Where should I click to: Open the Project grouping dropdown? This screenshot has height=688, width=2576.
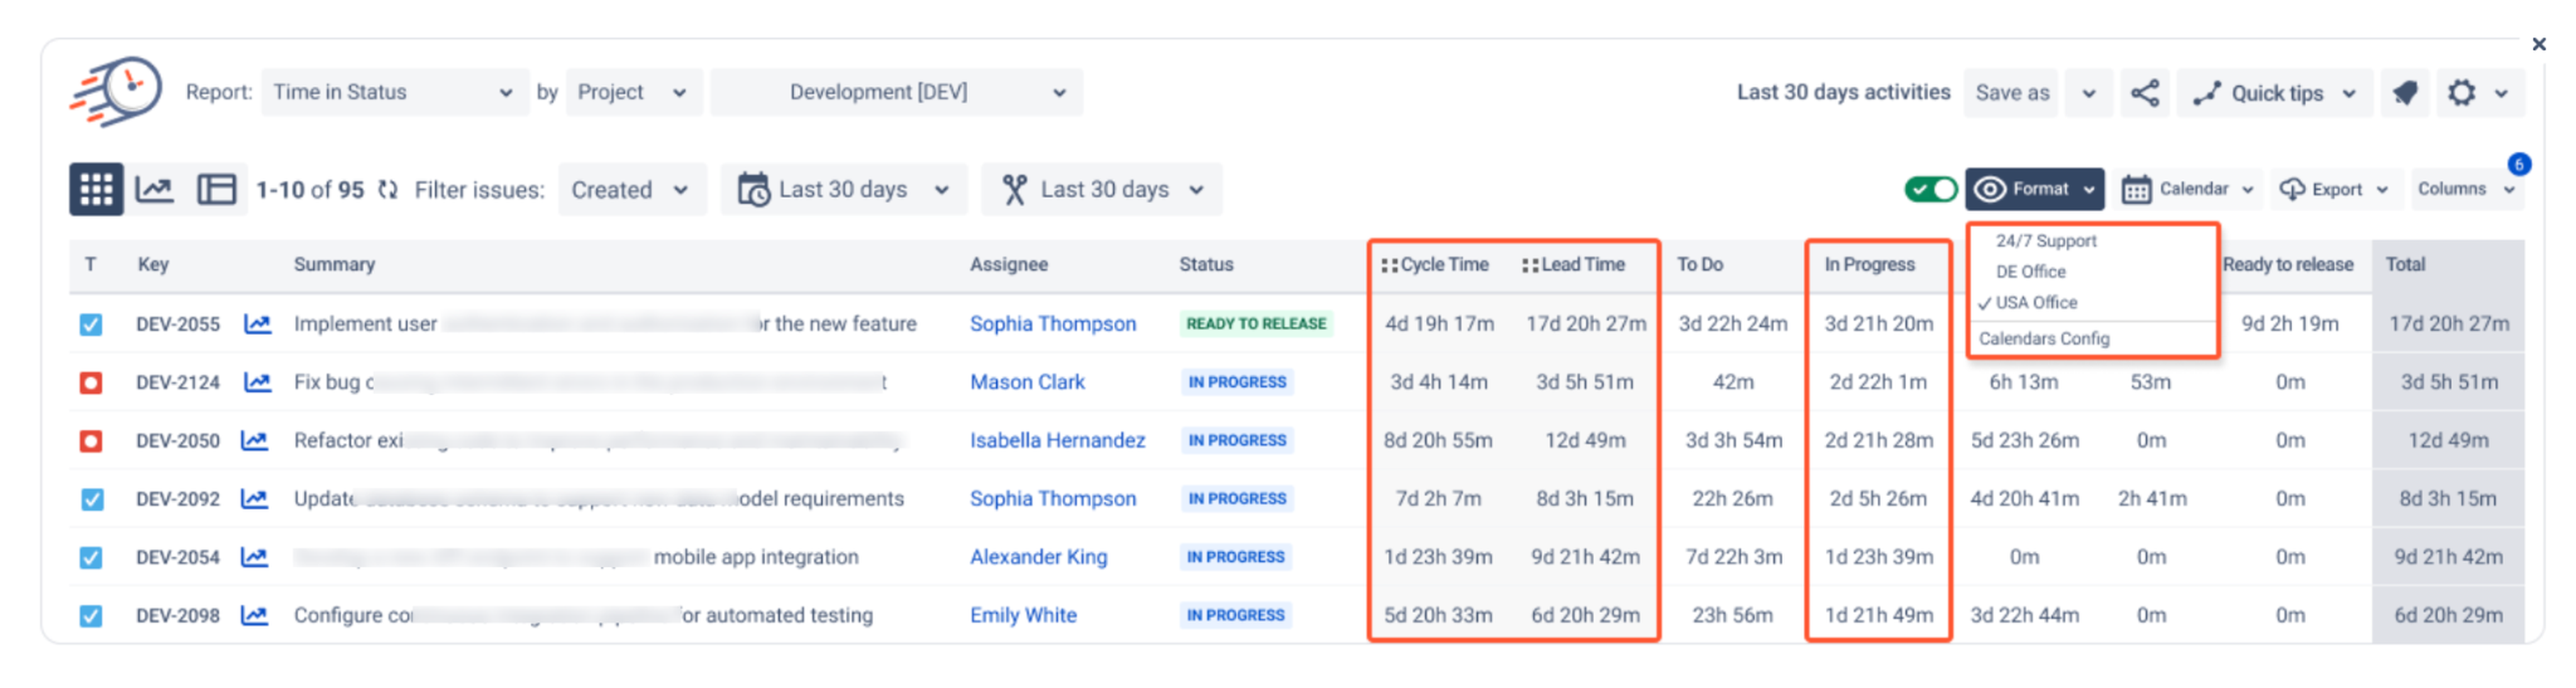[634, 92]
